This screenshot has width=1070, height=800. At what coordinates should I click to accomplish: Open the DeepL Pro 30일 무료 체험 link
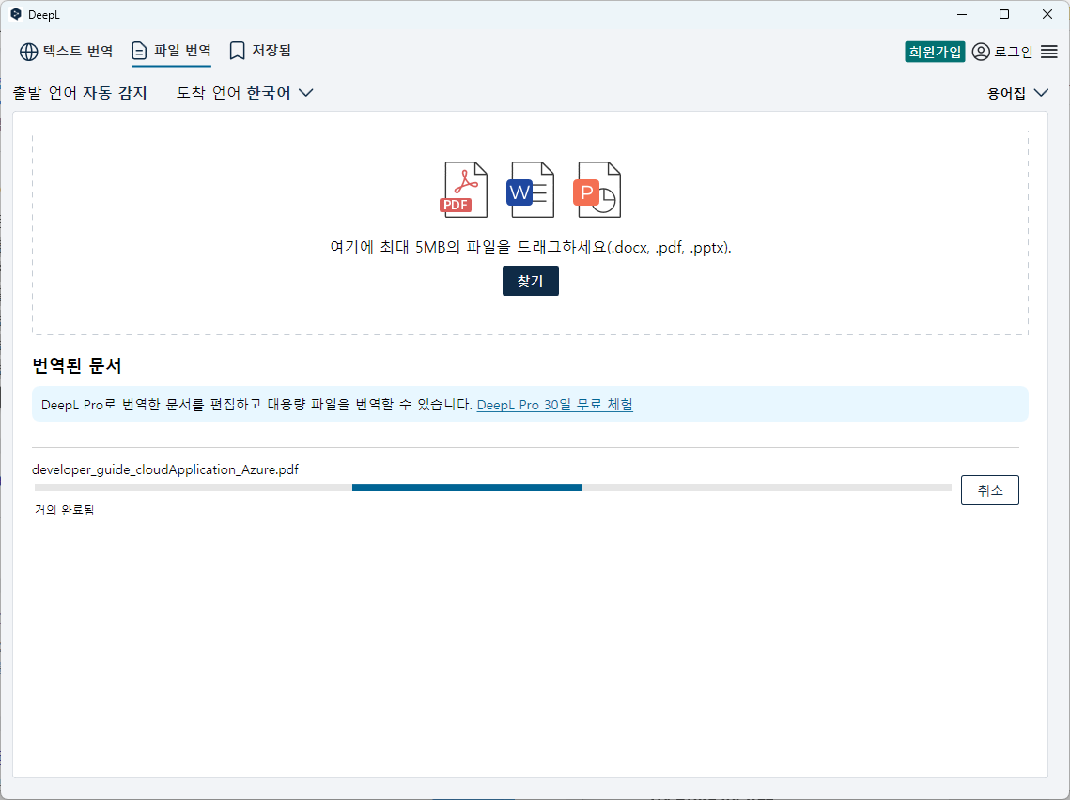coord(555,405)
